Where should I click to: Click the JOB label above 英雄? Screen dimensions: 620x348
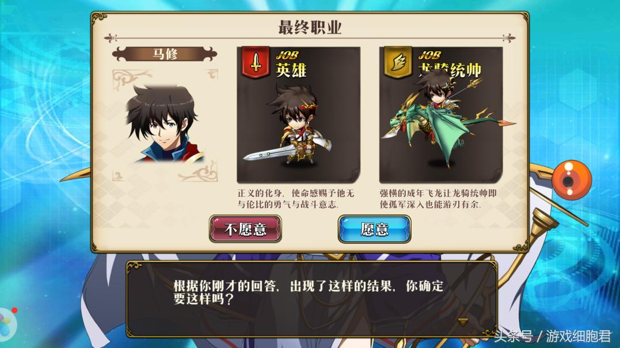pos(287,56)
